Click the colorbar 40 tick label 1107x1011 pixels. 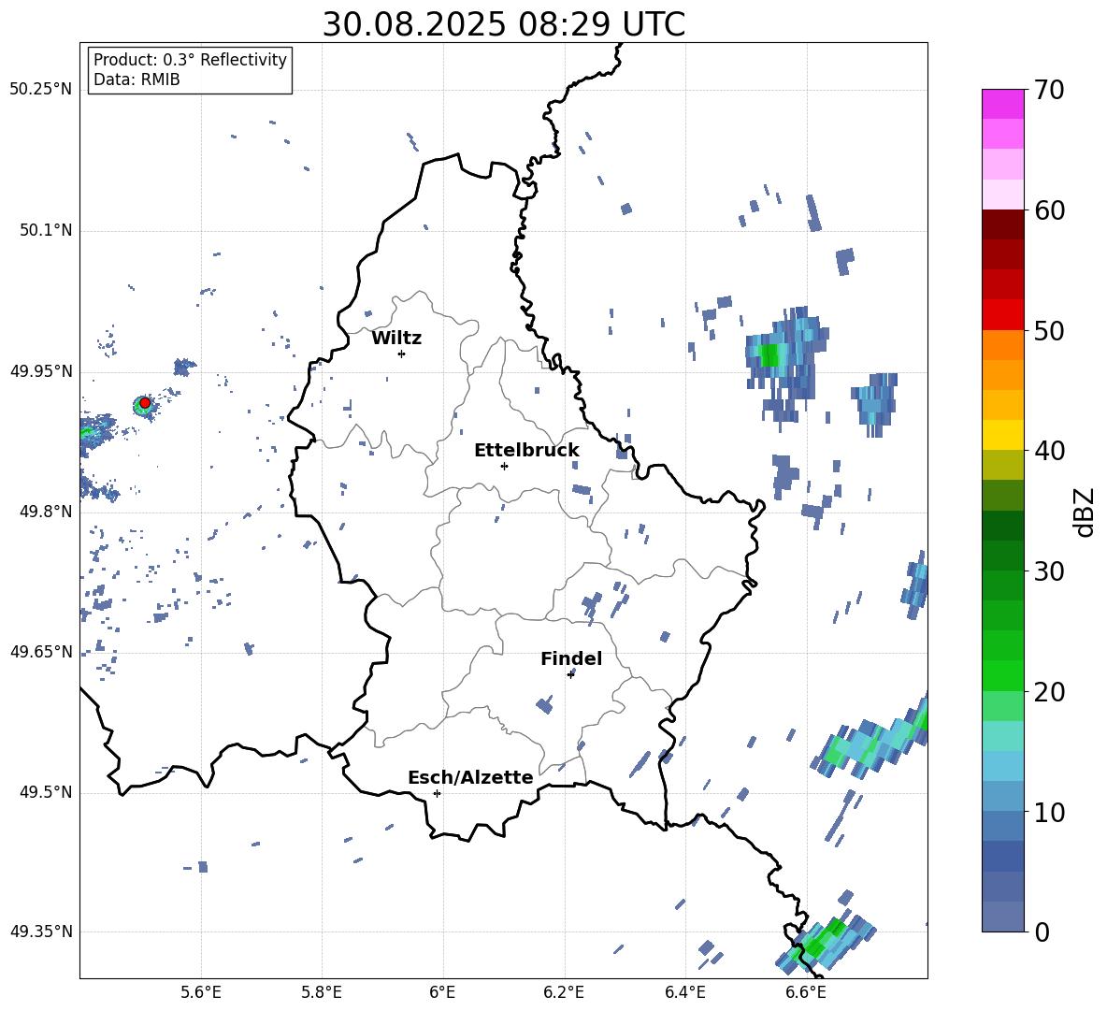pyautogui.click(x=1049, y=451)
